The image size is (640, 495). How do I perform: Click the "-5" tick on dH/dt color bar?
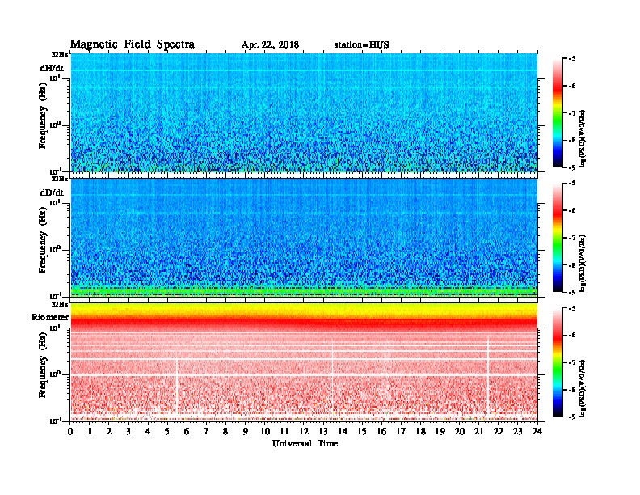coord(572,59)
